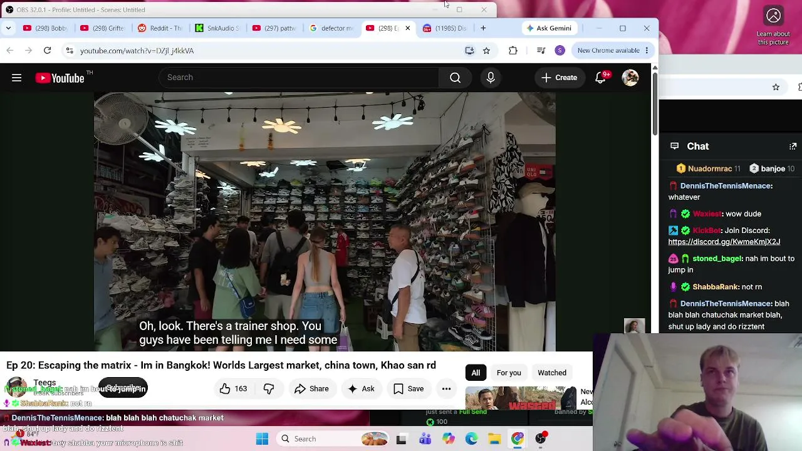Click banjoe in the chat leaderboard
This screenshot has width=802, height=451.
coord(773,168)
